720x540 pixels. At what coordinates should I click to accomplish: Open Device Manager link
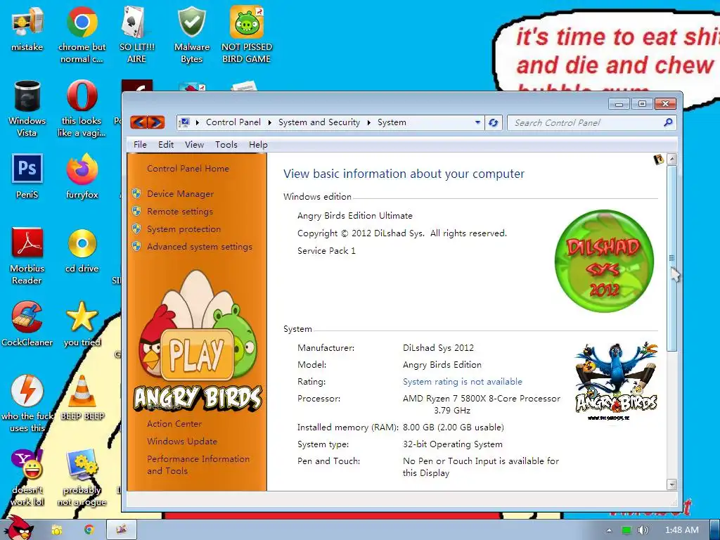pyautogui.click(x=180, y=194)
